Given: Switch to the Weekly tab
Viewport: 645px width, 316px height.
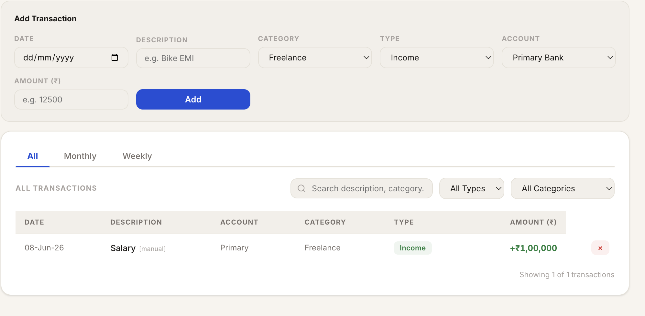Looking at the screenshot, I should point(137,156).
